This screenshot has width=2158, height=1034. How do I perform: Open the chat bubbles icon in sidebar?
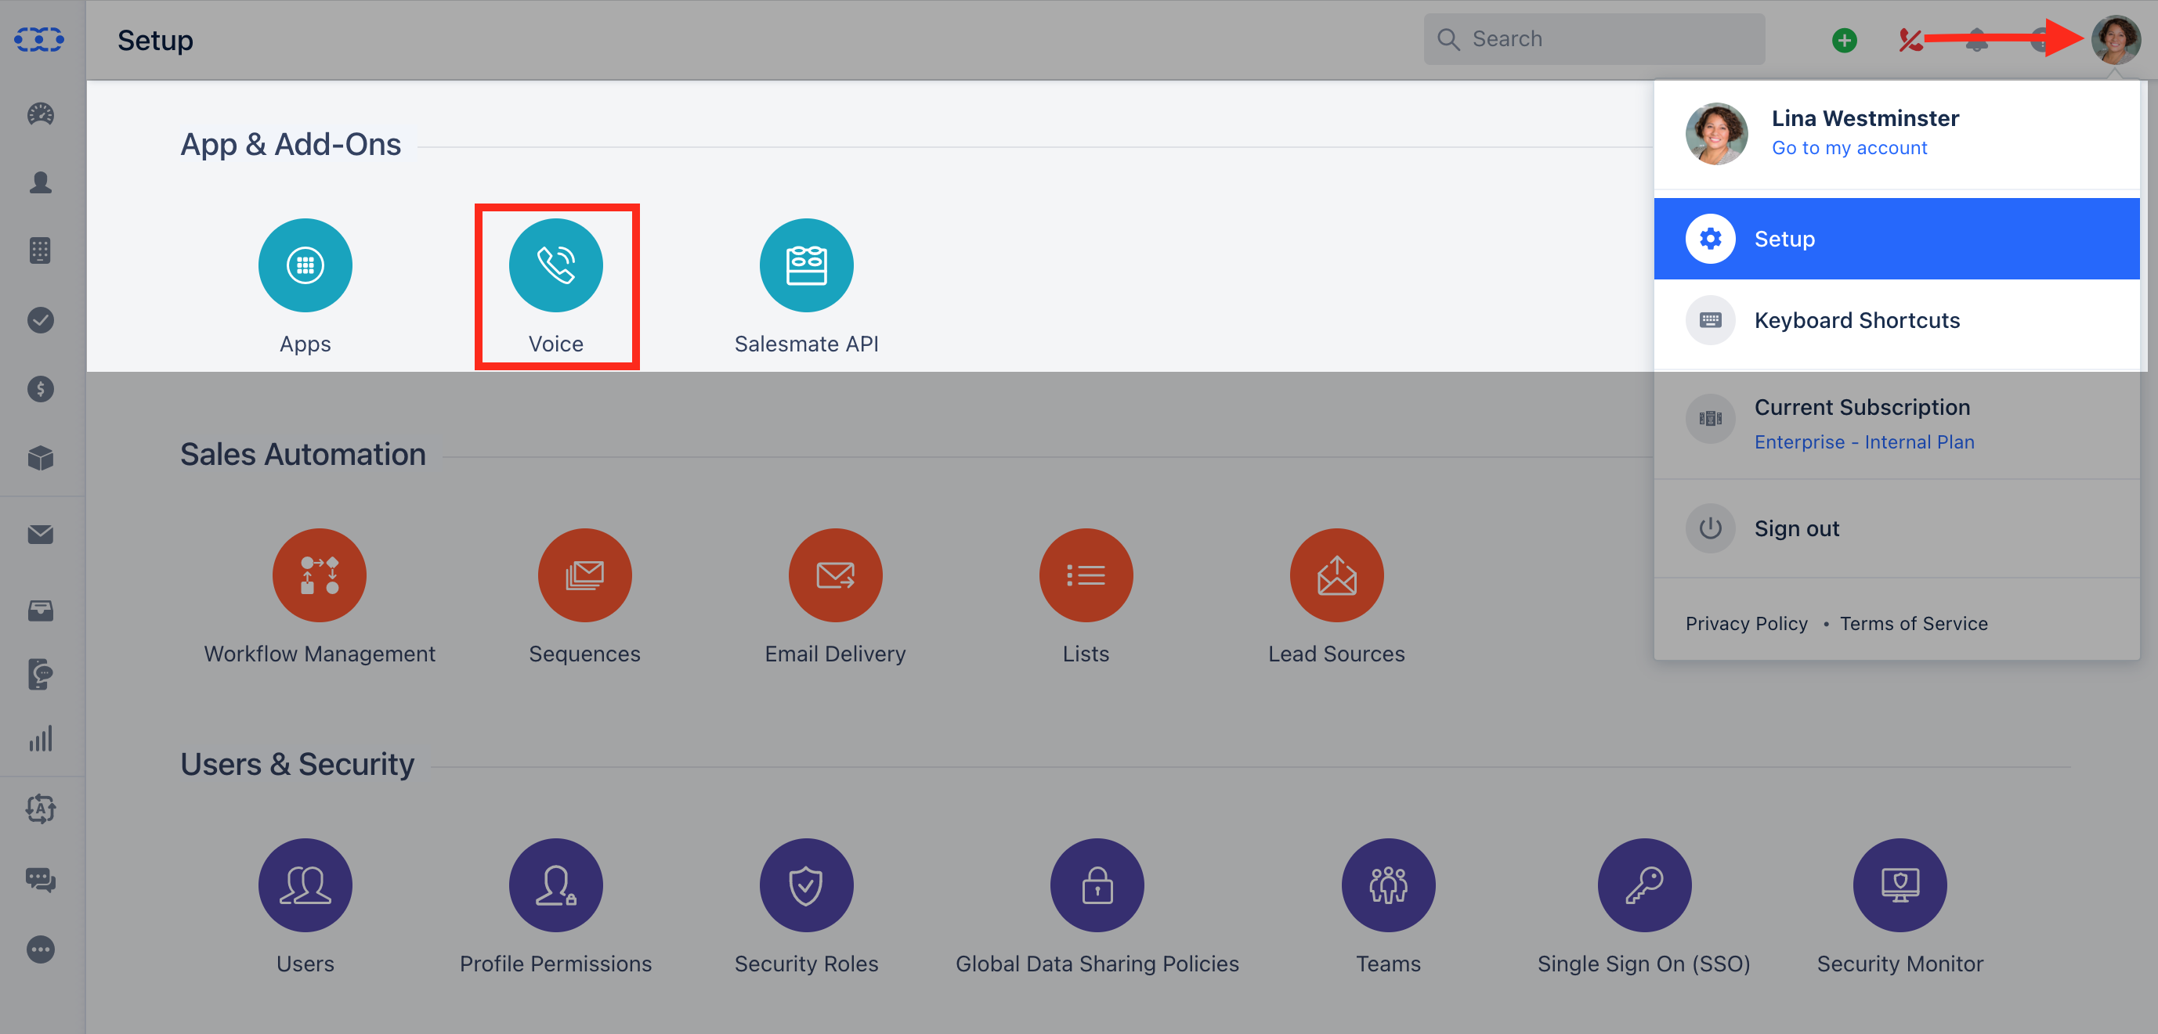[x=40, y=879]
